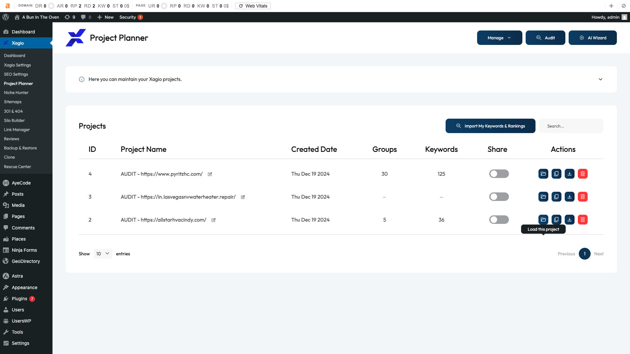Click the info icon in notice box

pyautogui.click(x=82, y=79)
